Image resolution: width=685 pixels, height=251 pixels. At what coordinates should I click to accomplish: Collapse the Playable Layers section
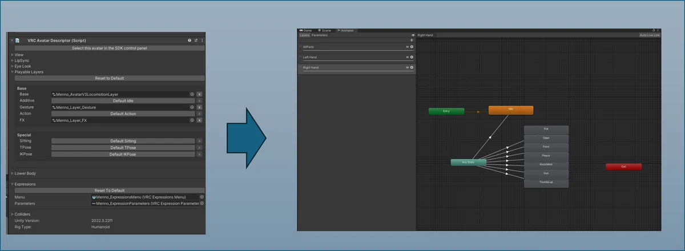13,72
